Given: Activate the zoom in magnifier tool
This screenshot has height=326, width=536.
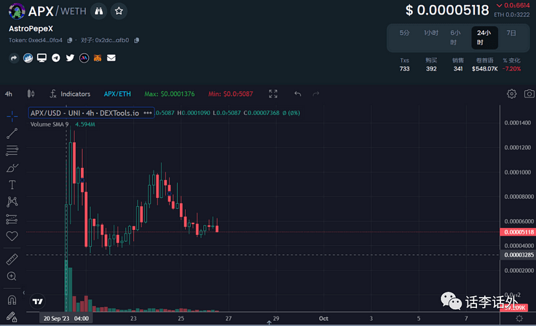Looking at the screenshot, I should (x=12, y=276).
